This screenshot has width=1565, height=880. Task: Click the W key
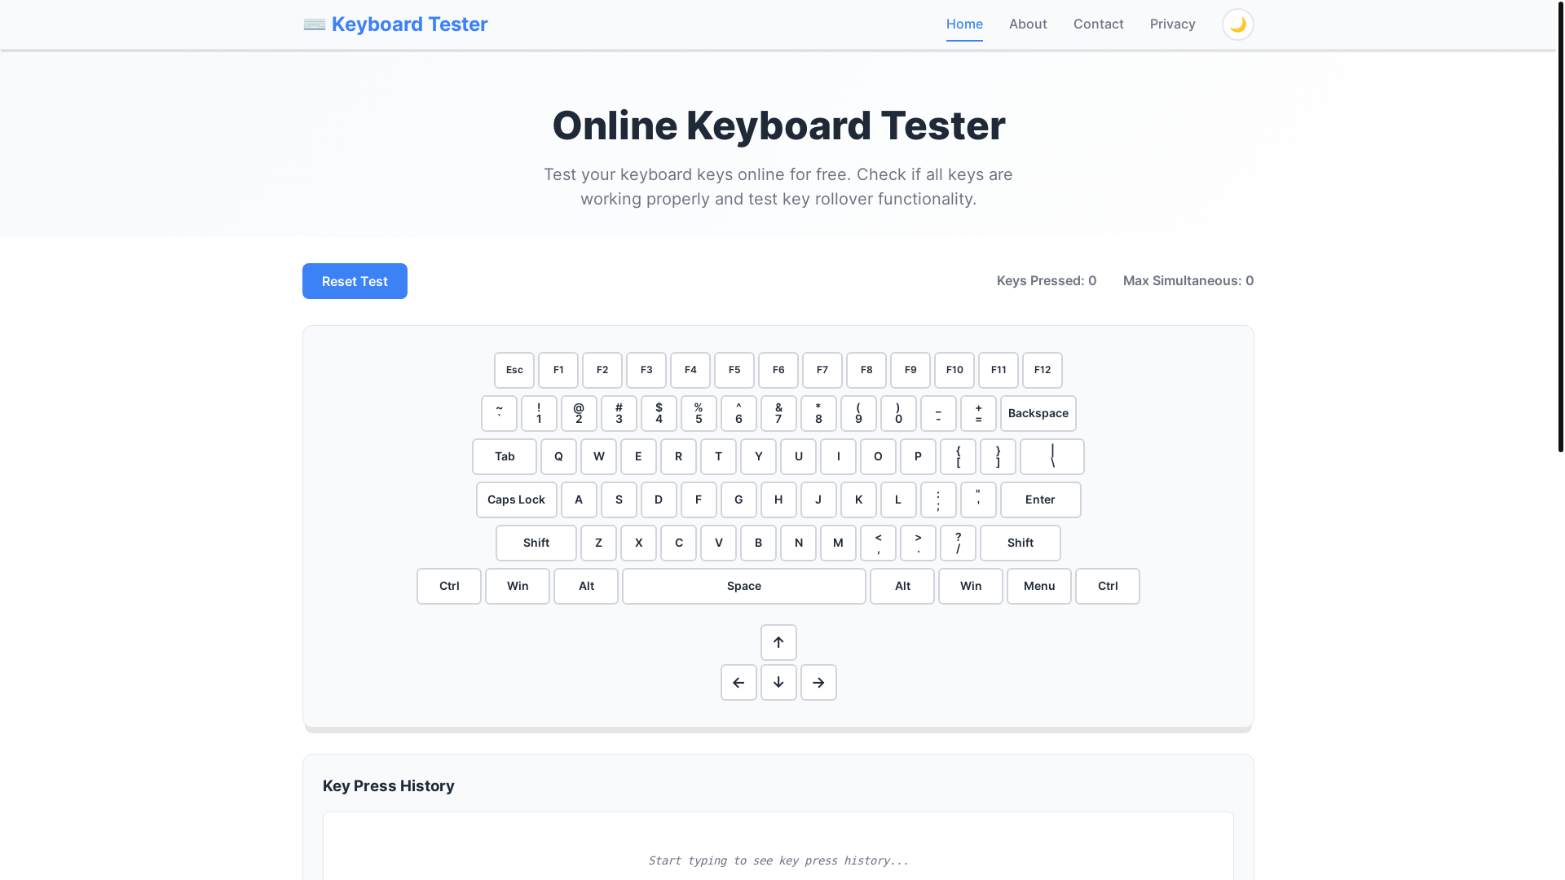tap(598, 456)
